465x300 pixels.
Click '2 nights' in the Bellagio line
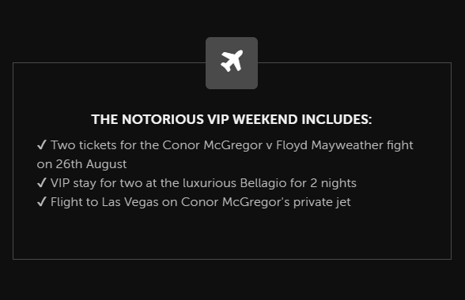334,184
